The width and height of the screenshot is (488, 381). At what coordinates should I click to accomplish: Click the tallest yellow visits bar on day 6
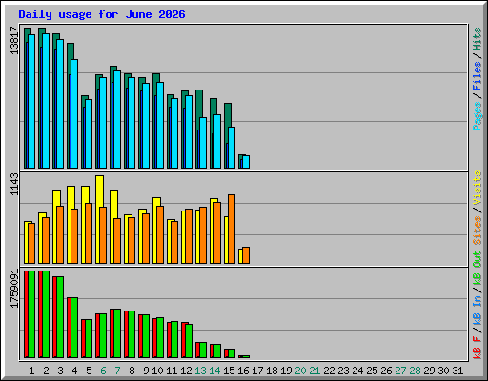click(x=99, y=219)
